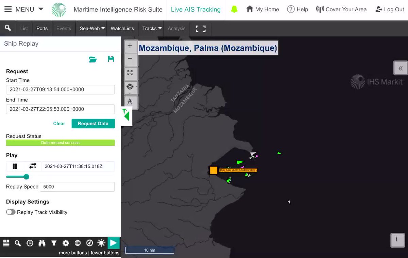
Task: Click the Request Data button
Action: (93, 124)
